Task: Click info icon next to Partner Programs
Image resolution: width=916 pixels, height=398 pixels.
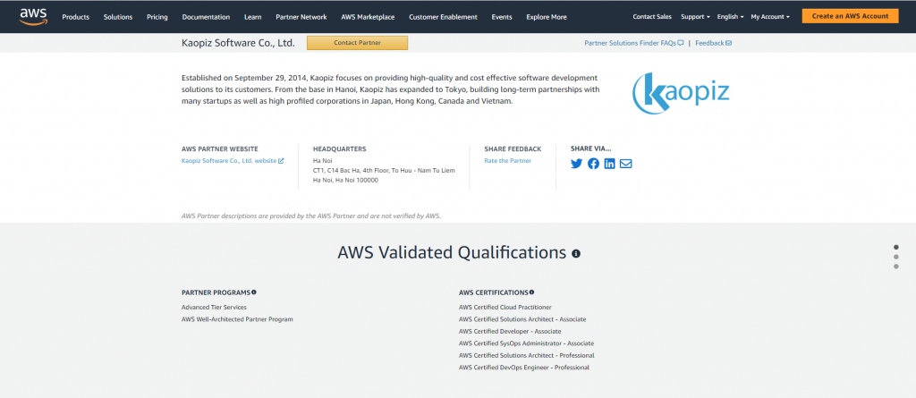Action: pyautogui.click(x=254, y=292)
